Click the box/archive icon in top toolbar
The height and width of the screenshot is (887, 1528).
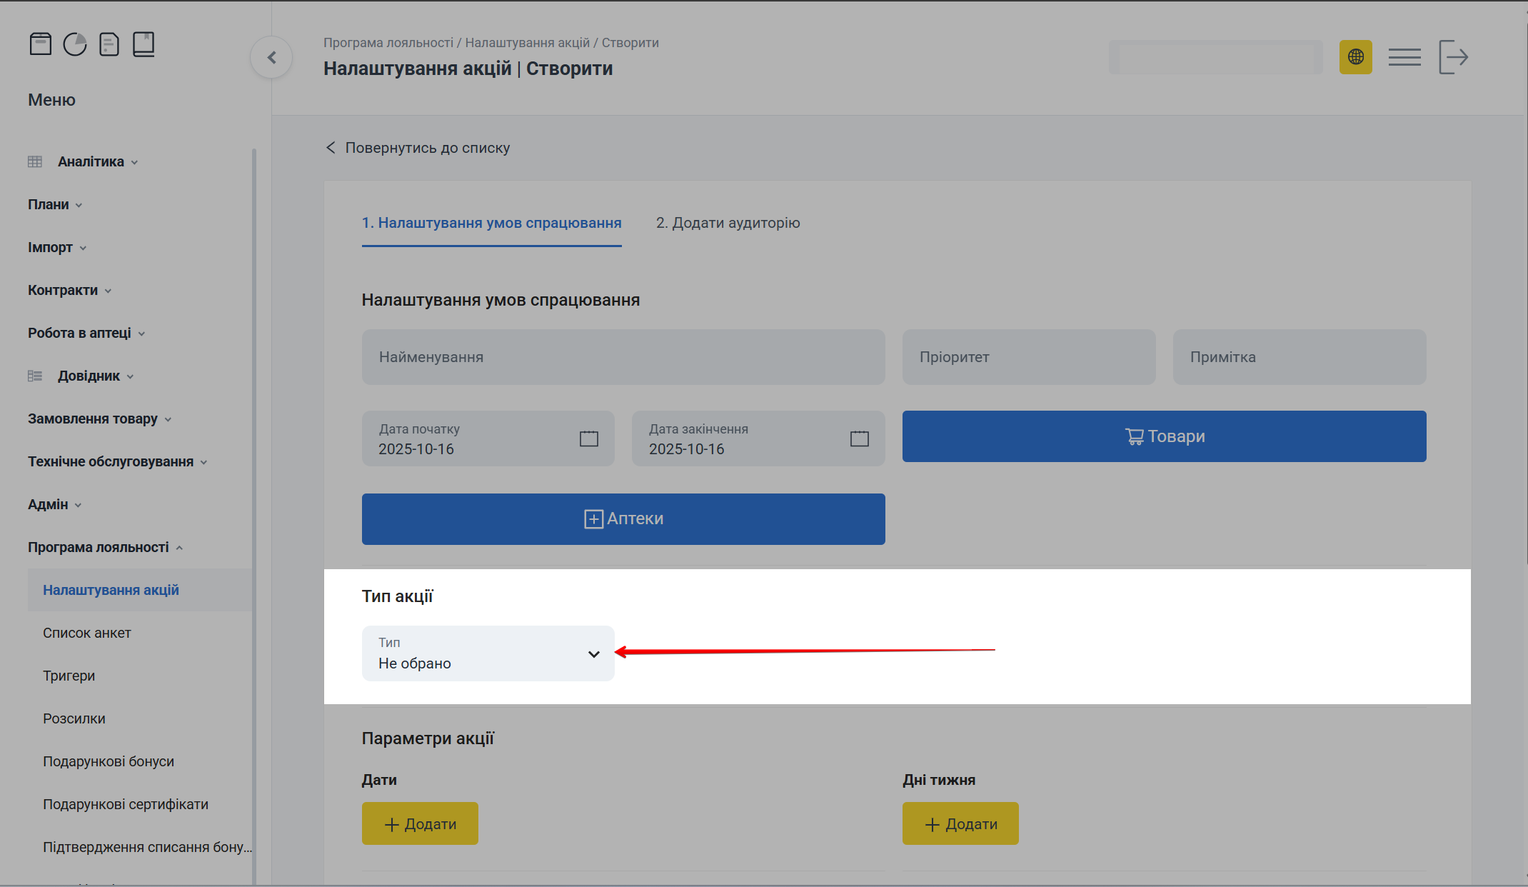[x=41, y=44]
